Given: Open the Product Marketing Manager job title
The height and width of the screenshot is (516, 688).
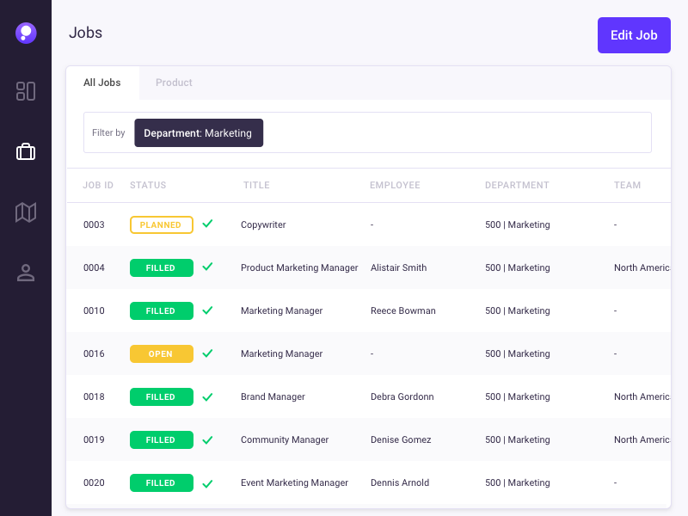Looking at the screenshot, I should 299,267.
